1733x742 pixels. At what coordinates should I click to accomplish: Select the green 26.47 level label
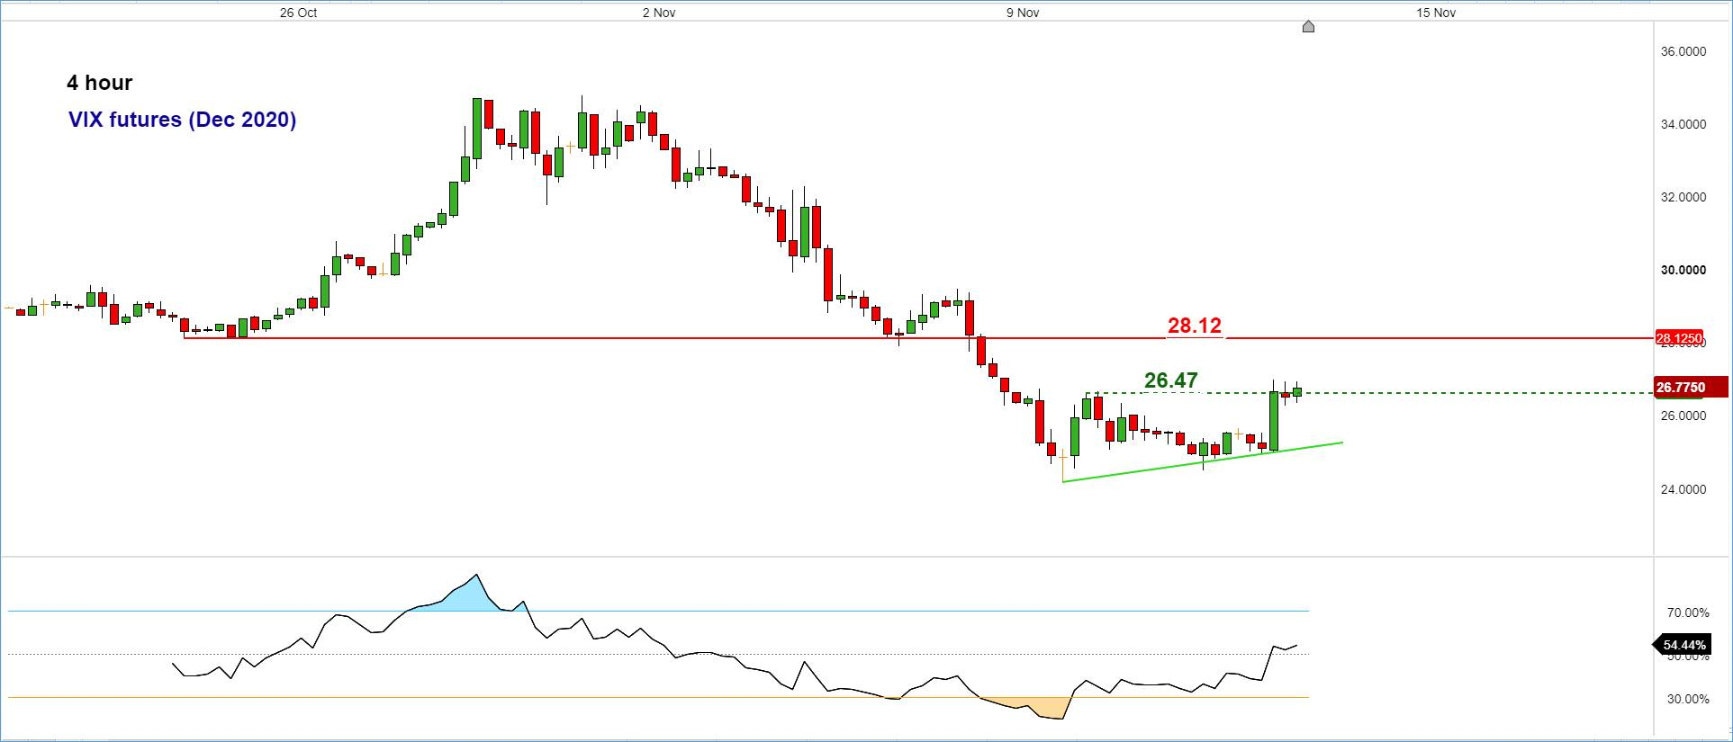pos(1170,381)
